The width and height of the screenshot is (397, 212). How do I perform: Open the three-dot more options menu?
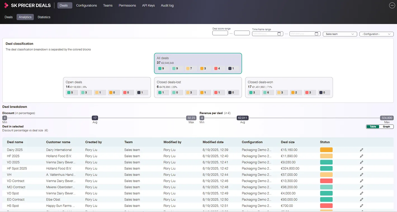[x=392, y=5]
